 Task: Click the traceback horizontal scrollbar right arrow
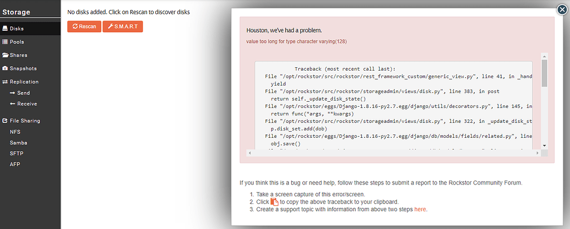(537, 153)
